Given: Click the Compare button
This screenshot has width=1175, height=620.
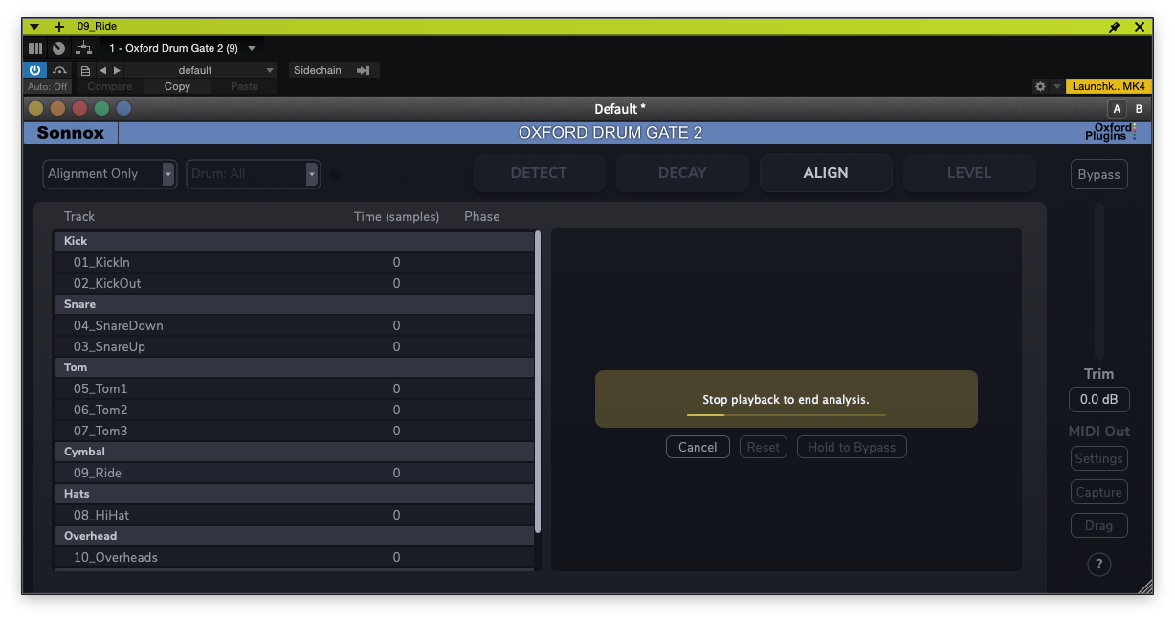Looking at the screenshot, I should click(109, 86).
